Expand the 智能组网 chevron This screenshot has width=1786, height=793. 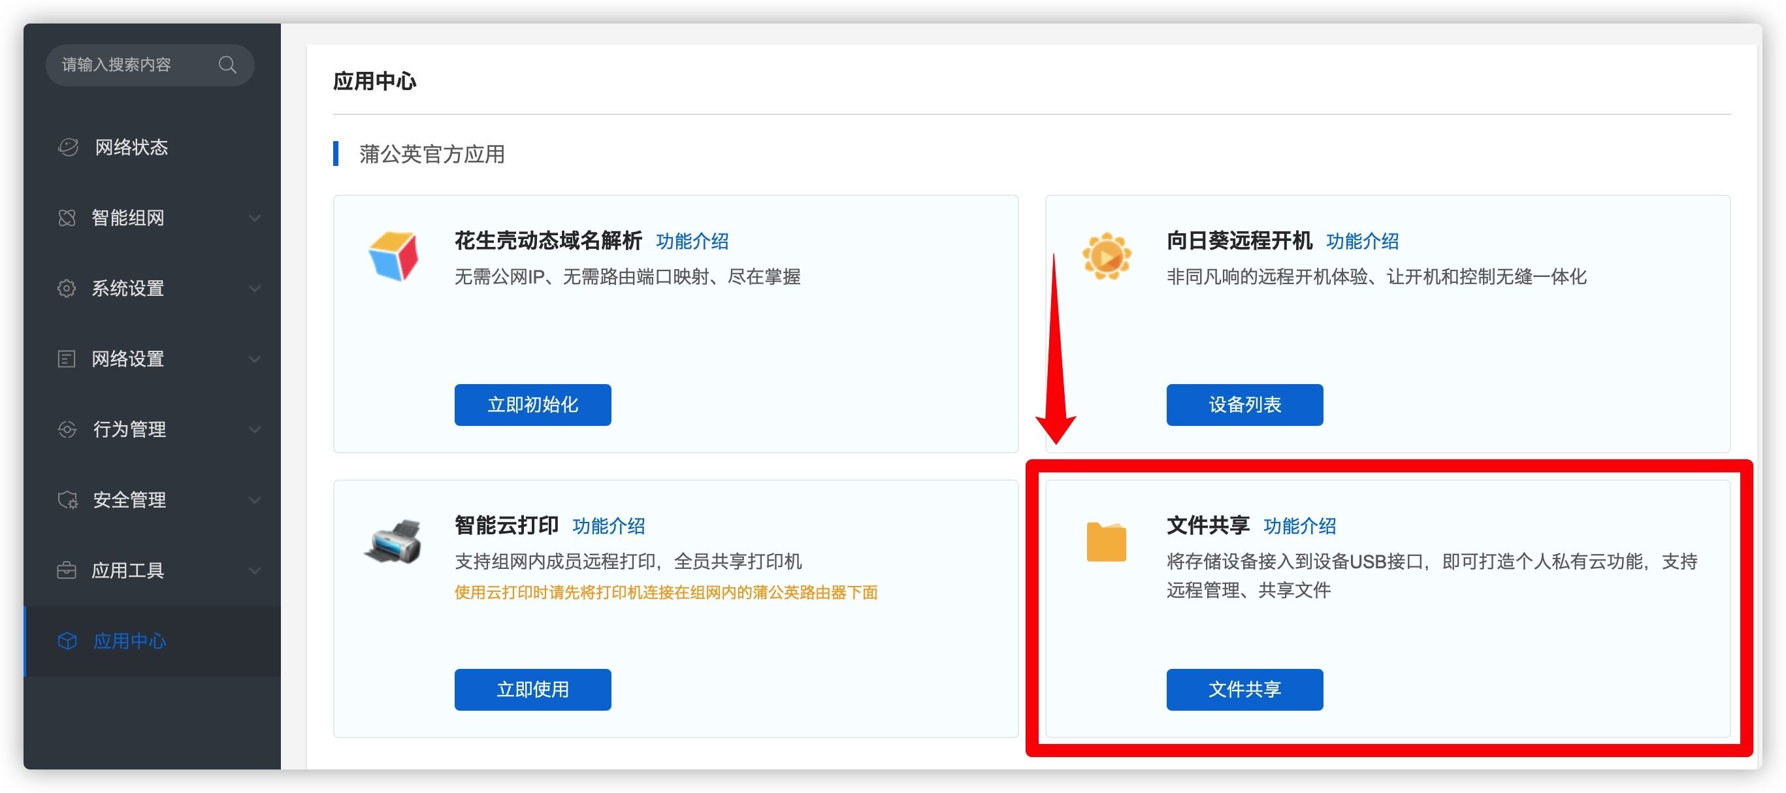pos(255,218)
